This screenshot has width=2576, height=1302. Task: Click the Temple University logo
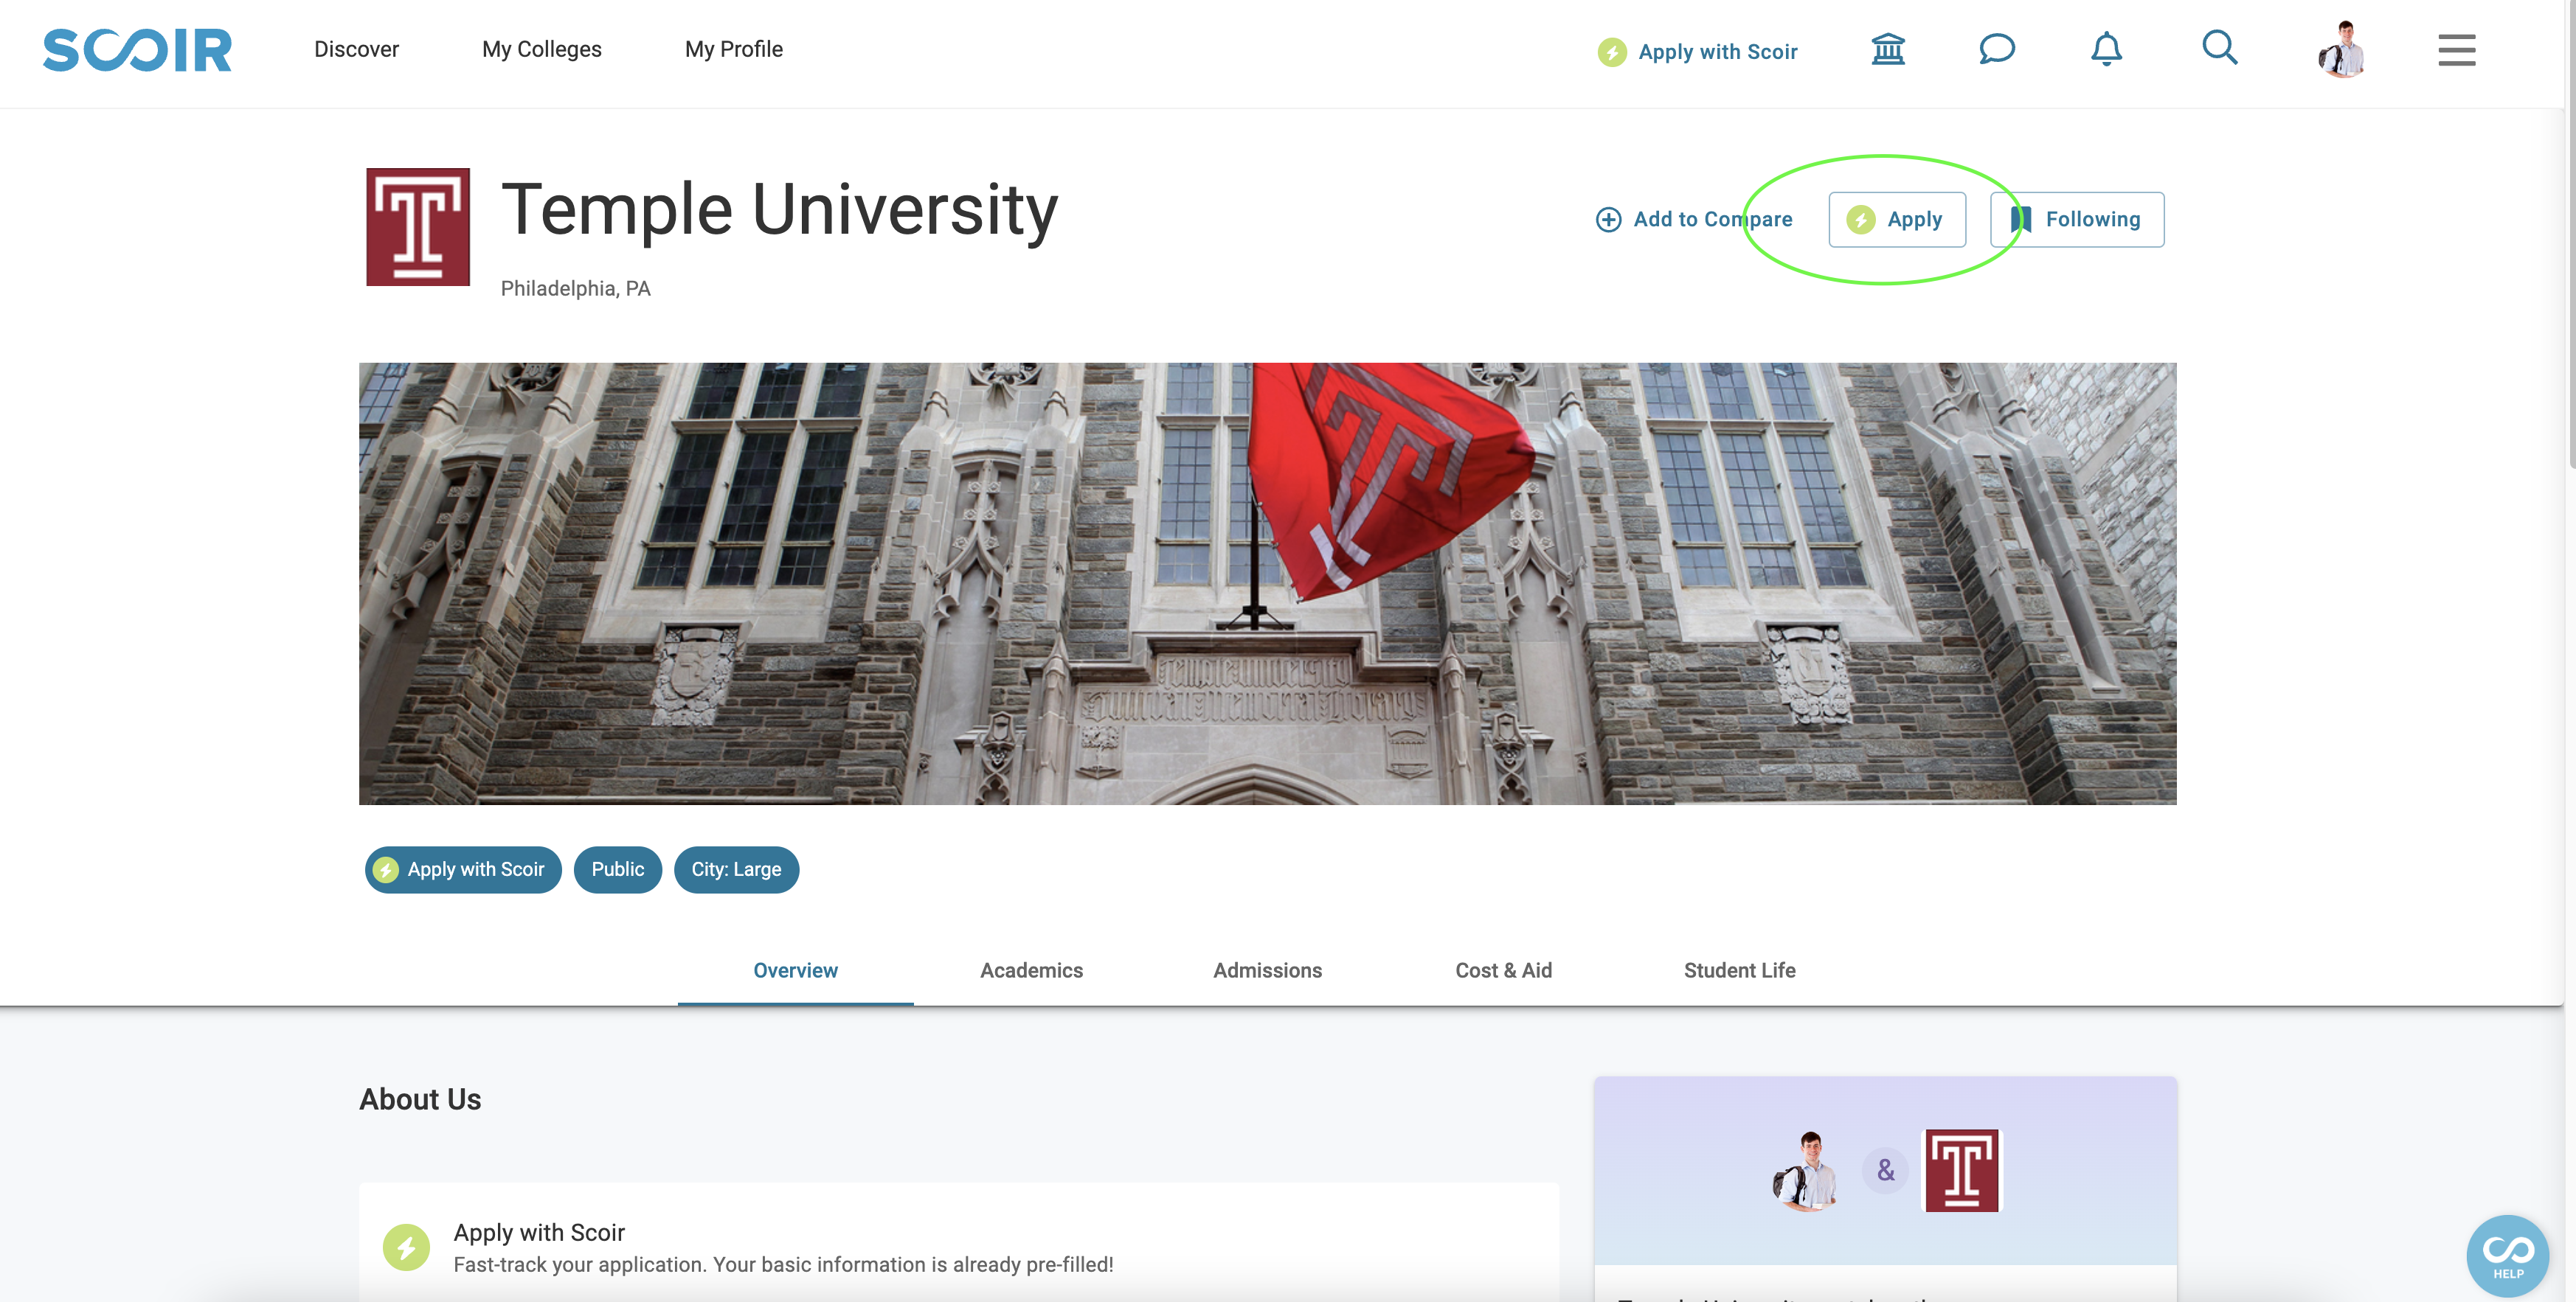pyautogui.click(x=417, y=227)
